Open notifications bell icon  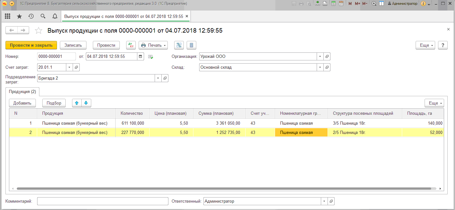click(x=55, y=16)
